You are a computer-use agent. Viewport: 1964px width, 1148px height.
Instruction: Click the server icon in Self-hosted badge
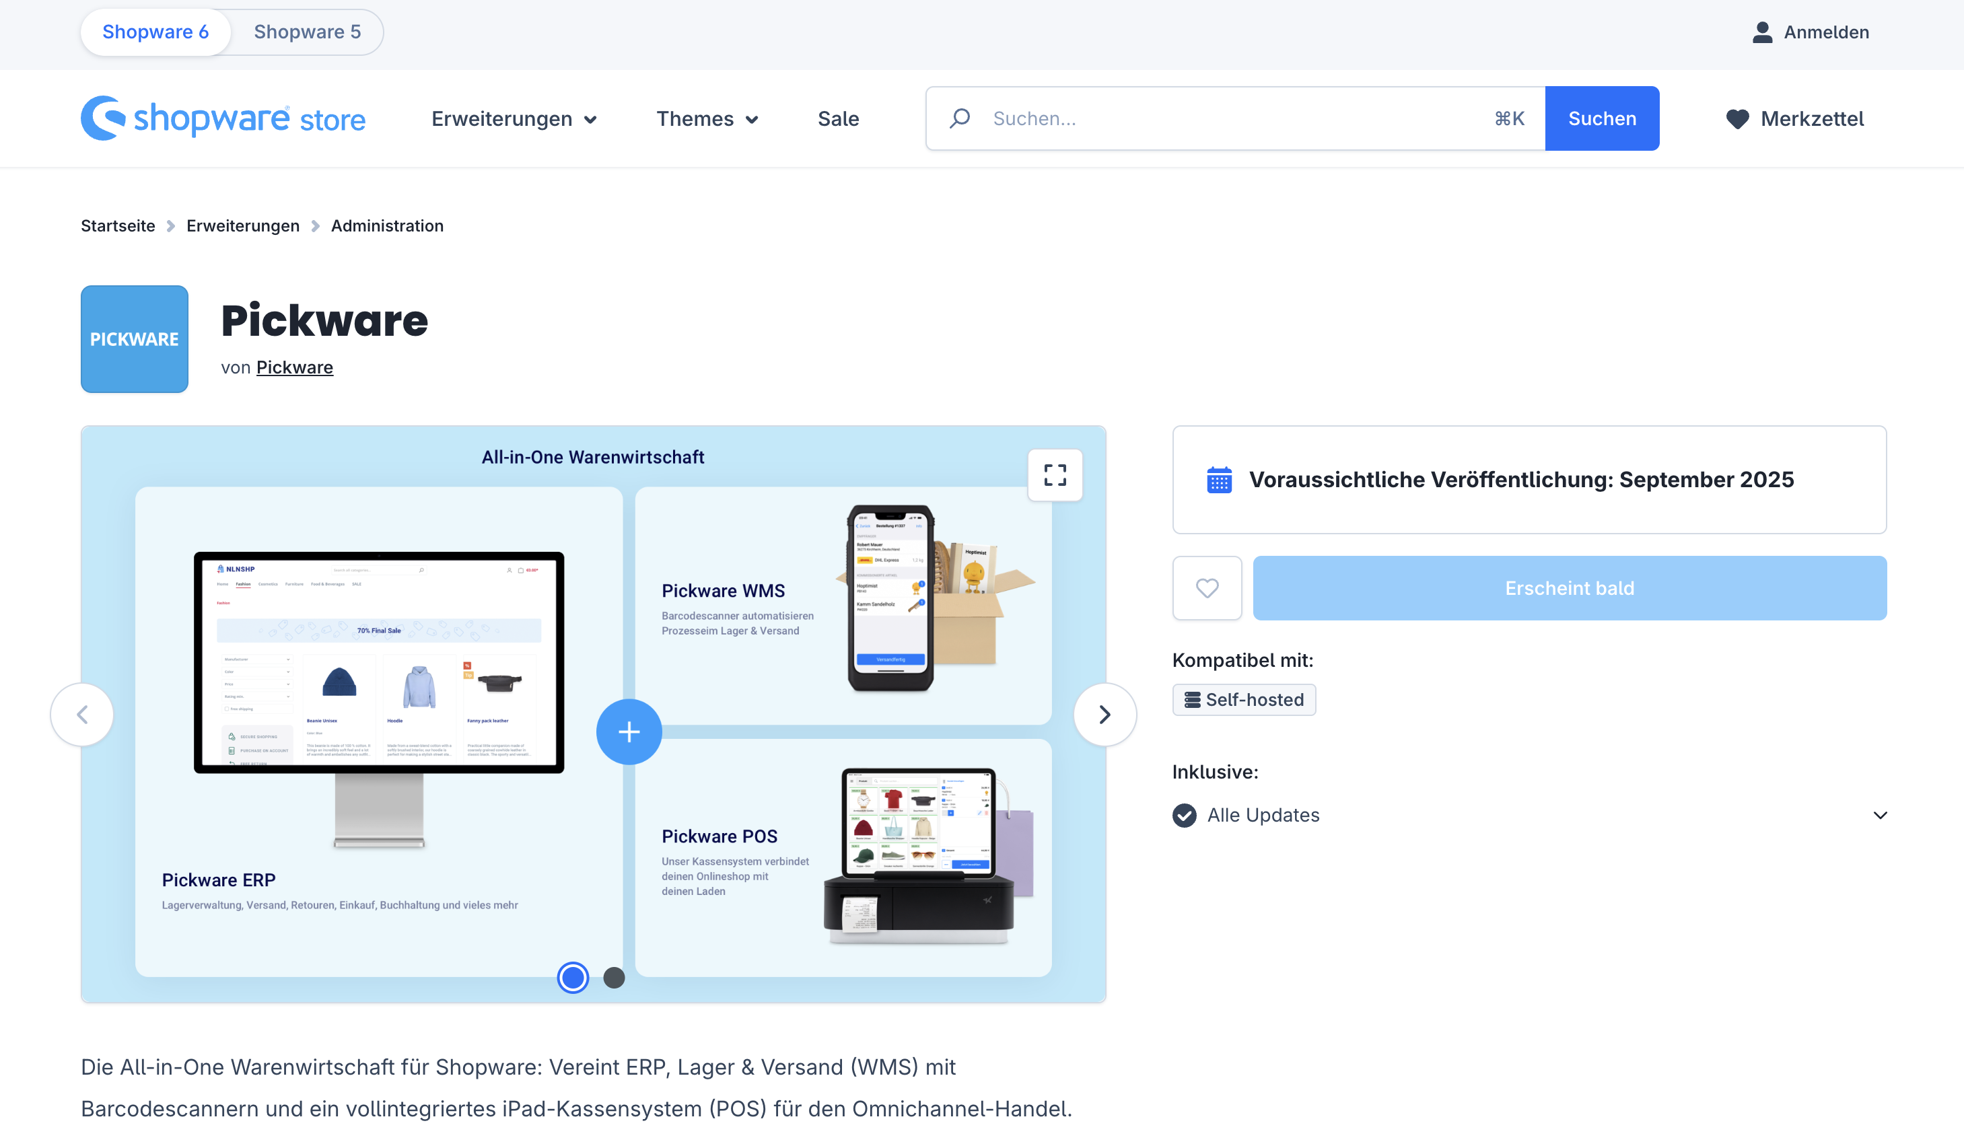coord(1193,699)
